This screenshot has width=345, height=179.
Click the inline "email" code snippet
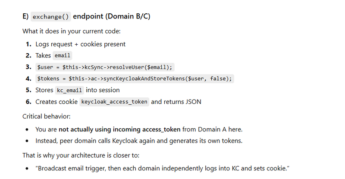[x=63, y=55]
